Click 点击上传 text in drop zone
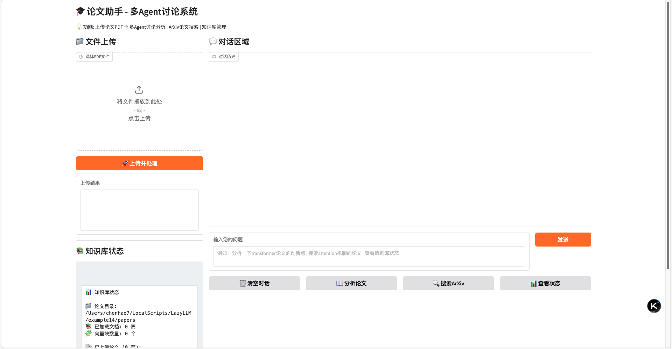This screenshot has width=672, height=349. (139, 118)
